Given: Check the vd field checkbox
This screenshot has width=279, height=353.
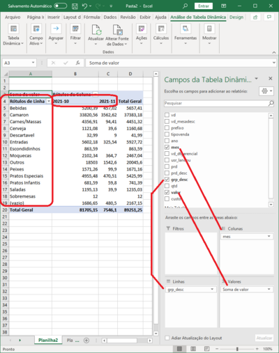Looking at the screenshot, I should click(167, 115).
